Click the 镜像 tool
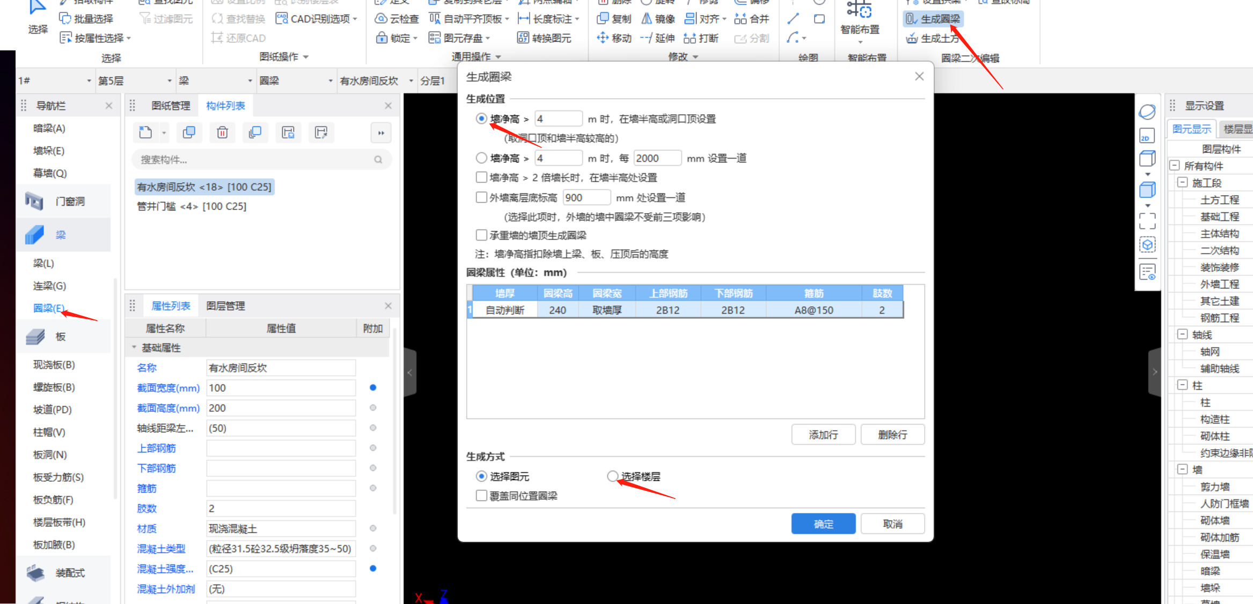 pyautogui.click(x=658, y=19)
